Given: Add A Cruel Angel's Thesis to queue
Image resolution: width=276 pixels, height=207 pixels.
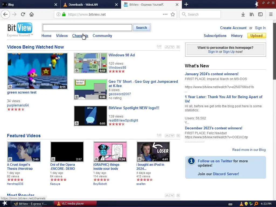Looking at the screenshot, I should (10, 159).
